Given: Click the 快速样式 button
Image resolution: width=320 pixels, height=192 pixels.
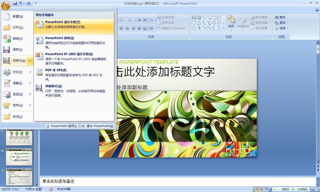Looking at the screenshot, I should coord(243,23).
